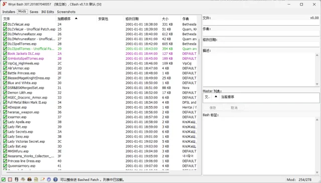Click the Mod: 254/278 status count

299,179
